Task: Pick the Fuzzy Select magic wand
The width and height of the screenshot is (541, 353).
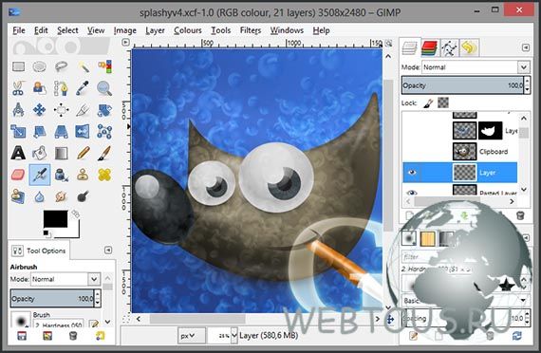Action: click(83, 66)
